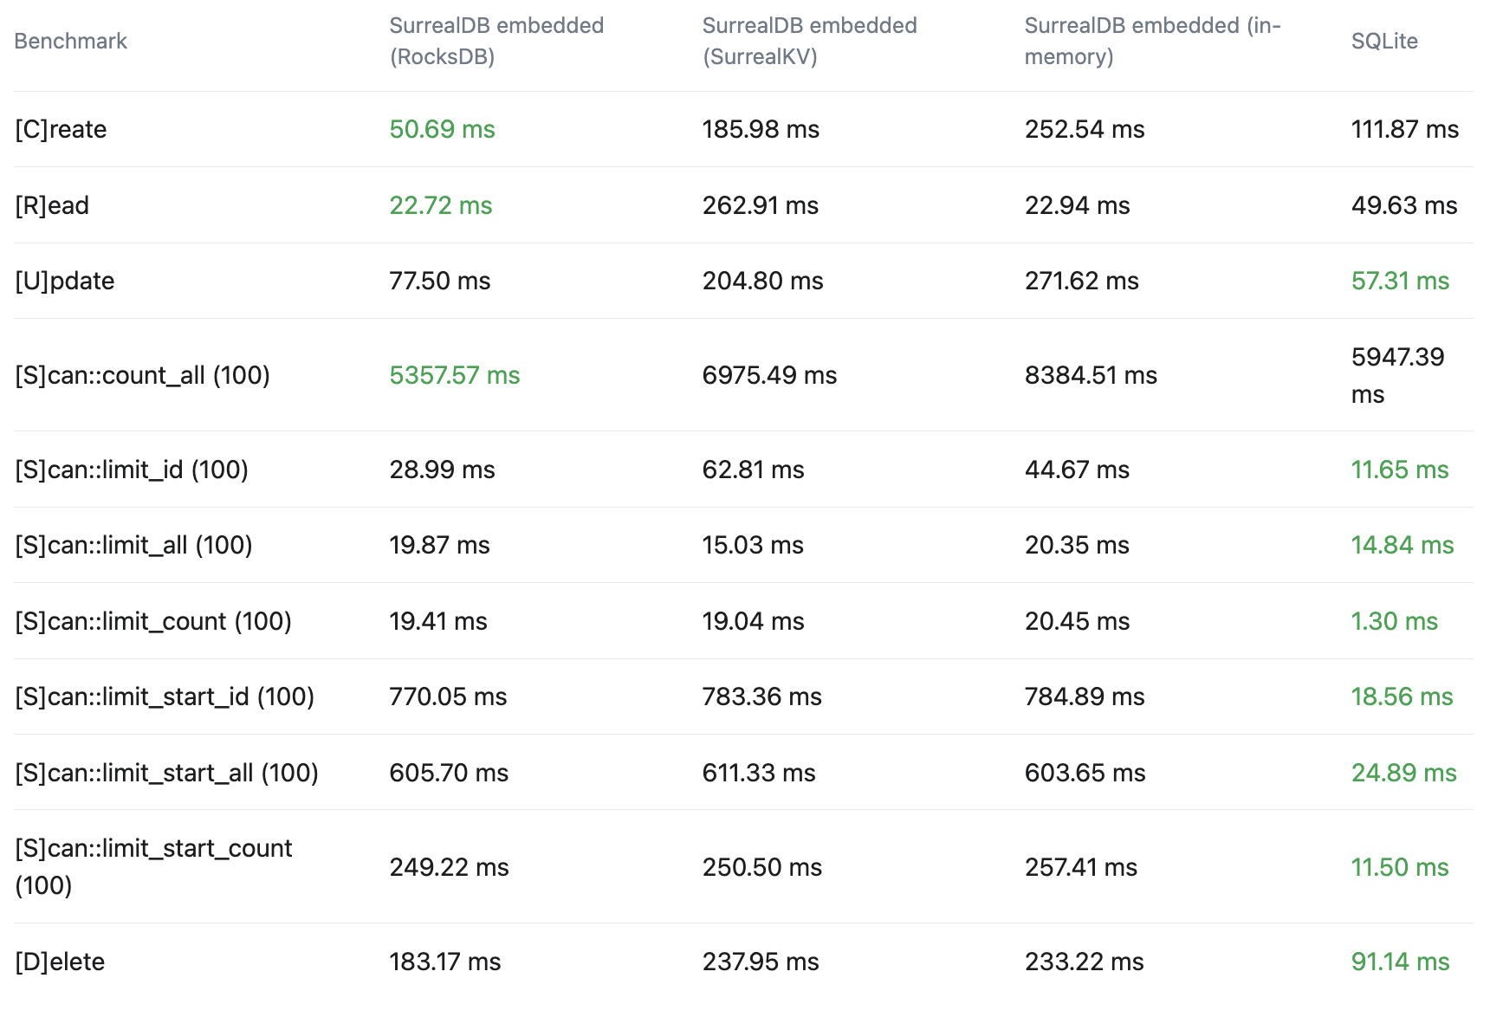Click the green 24.89 ms value
The image size is (1490, 1017).
pos(1404,773)
